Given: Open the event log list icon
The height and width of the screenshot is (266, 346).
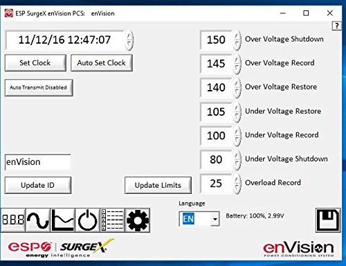Looking at the screenshot, I should [113, 220].
